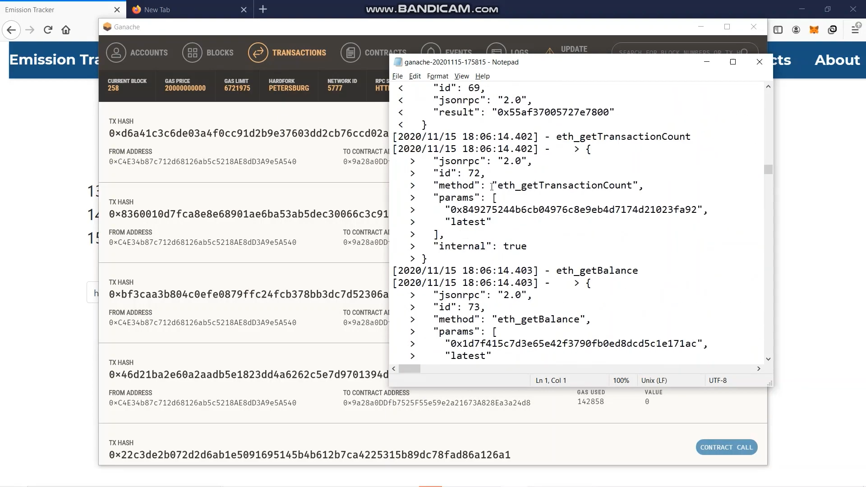Screen dimensions: 866x487
Task: Click the Notepad vertical scrollbar thumb
Action: click(768, 170)
